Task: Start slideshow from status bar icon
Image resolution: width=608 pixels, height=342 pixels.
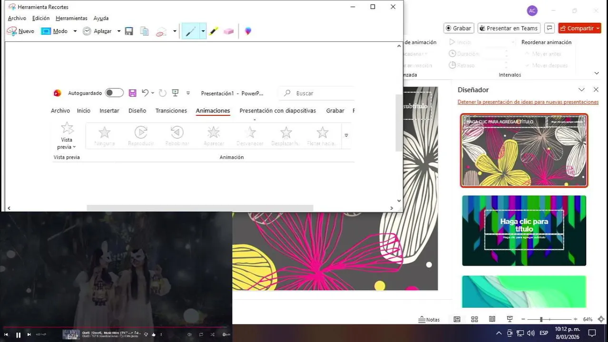Action: click(x=510, y=319)
